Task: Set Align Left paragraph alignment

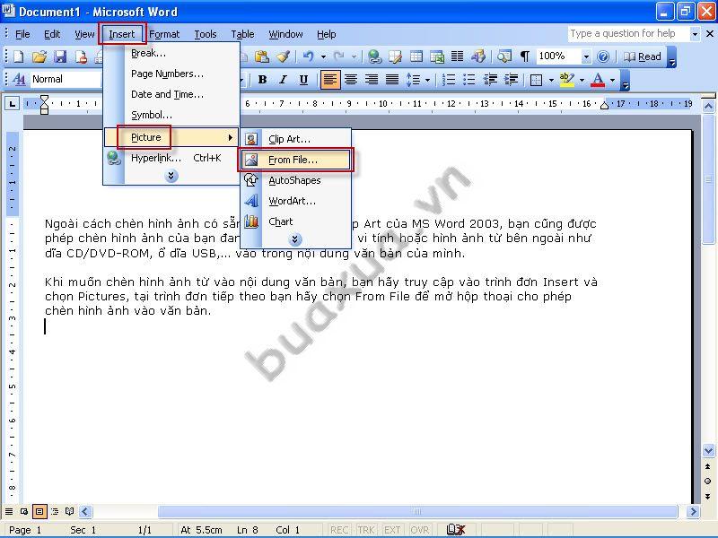Action: (329, 80)
